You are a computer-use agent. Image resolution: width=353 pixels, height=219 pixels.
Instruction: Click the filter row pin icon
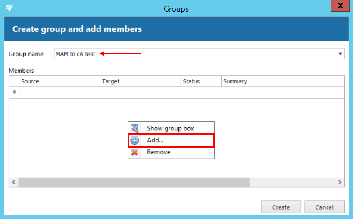tap(14, 93)
